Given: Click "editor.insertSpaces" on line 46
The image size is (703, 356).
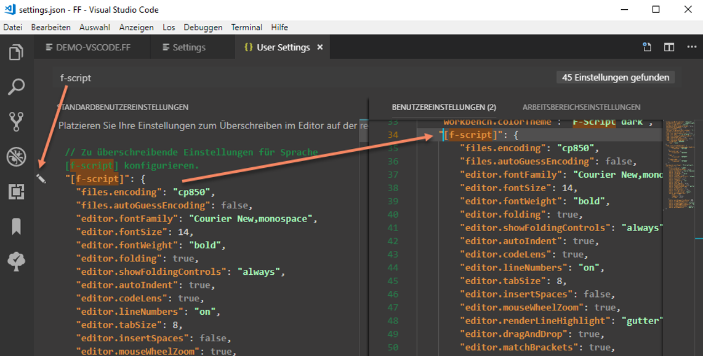Looking at the screenshot, I should (516, 294).
